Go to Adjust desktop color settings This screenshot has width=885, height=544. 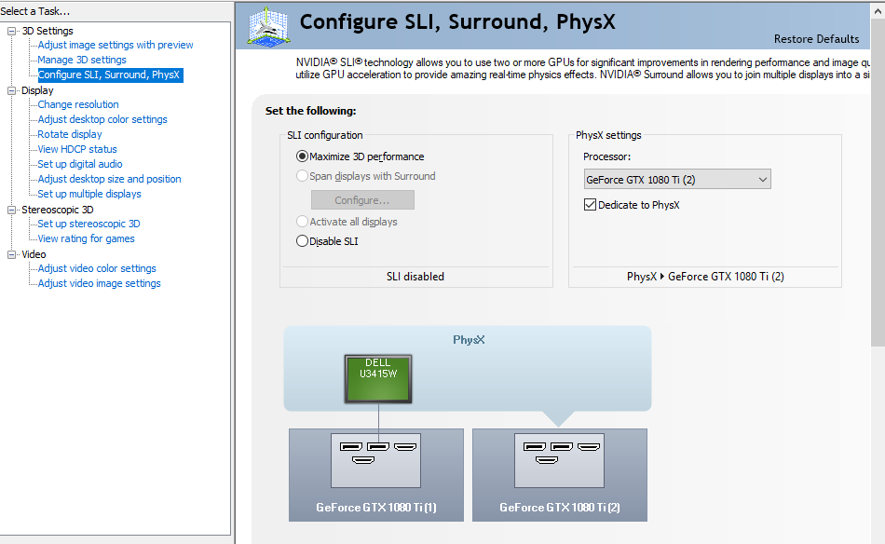click(x=102, y=119)
